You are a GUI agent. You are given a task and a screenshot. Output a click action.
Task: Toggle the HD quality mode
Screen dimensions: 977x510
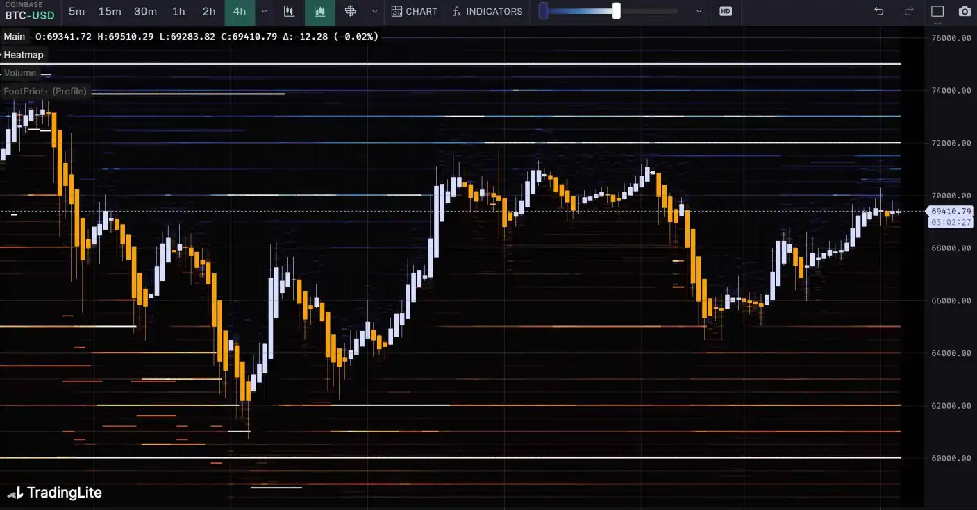[726, 11]
